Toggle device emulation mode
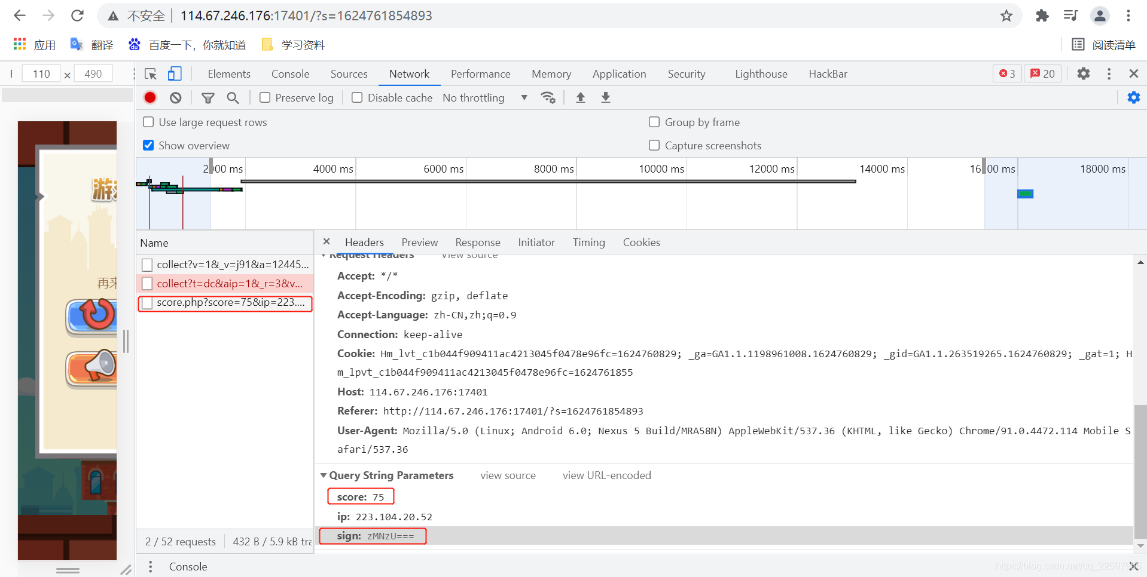 pos(174,73)
